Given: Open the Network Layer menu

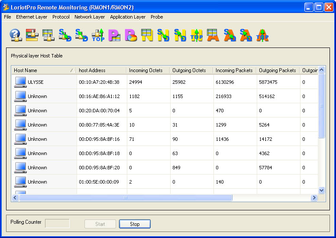Looking at the screenshot, I should [x=90, y=17].
